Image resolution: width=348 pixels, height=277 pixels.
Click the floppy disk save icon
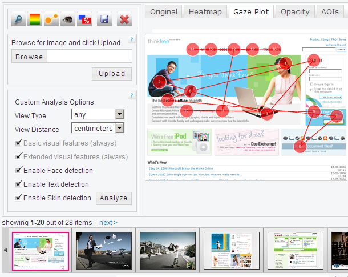[x=104, y=19]
